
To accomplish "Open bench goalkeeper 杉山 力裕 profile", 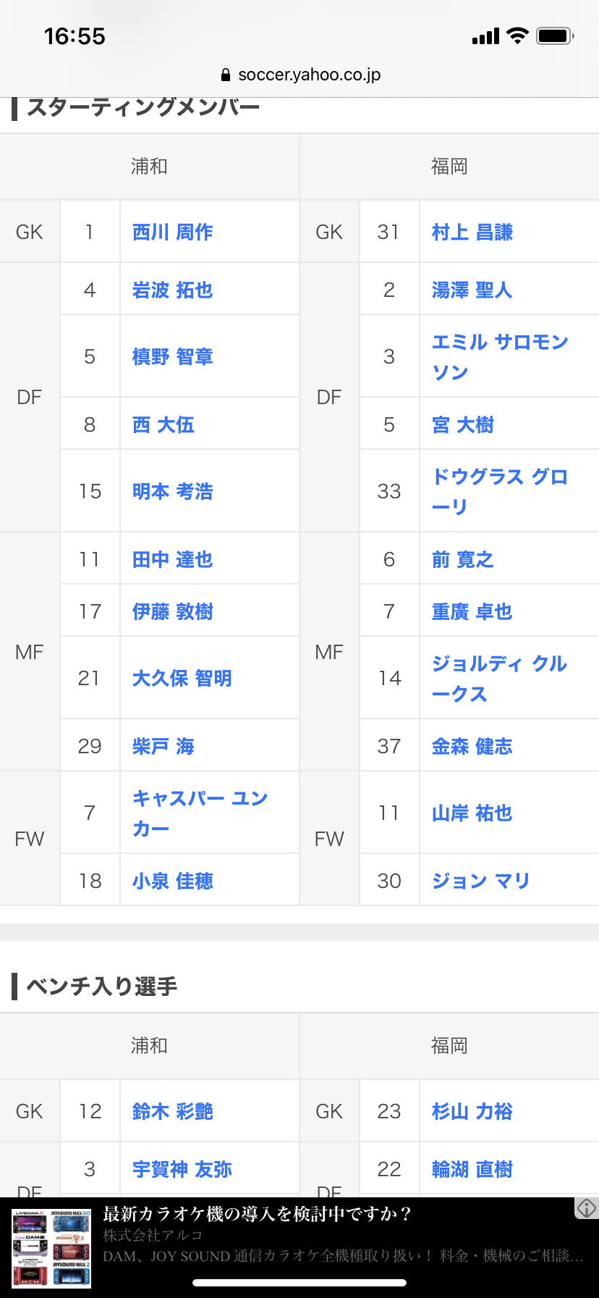I will point(472,1111).
